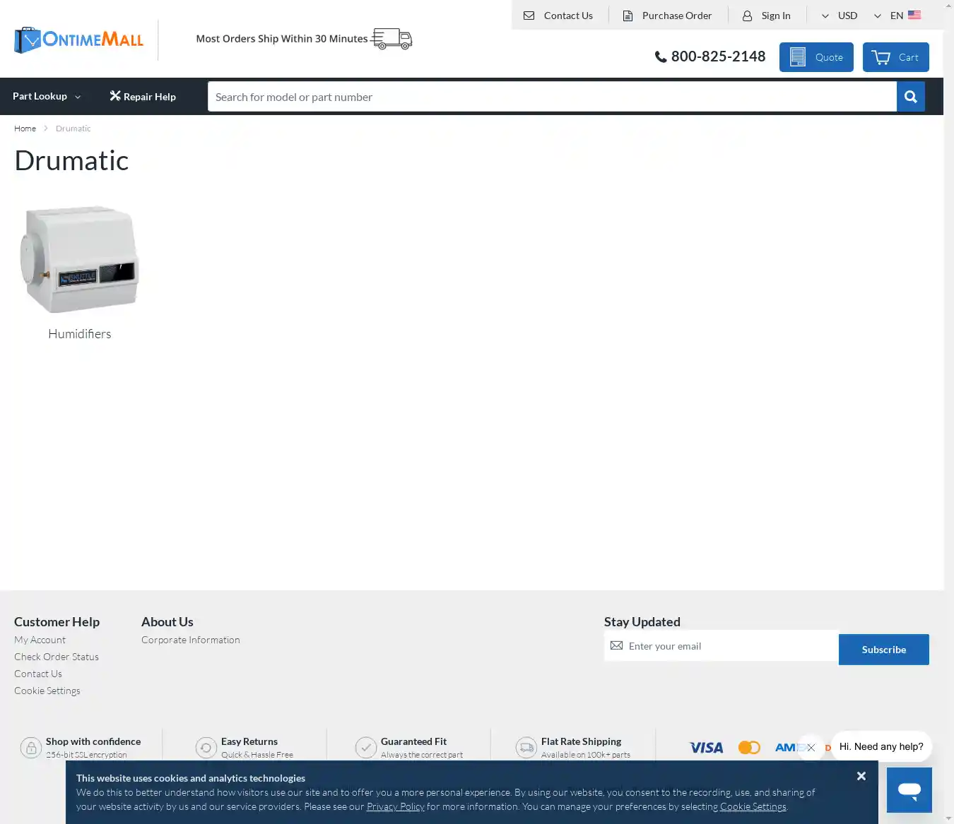
Task: Click the Privacy Policy link
Action: tap(395, 806)
